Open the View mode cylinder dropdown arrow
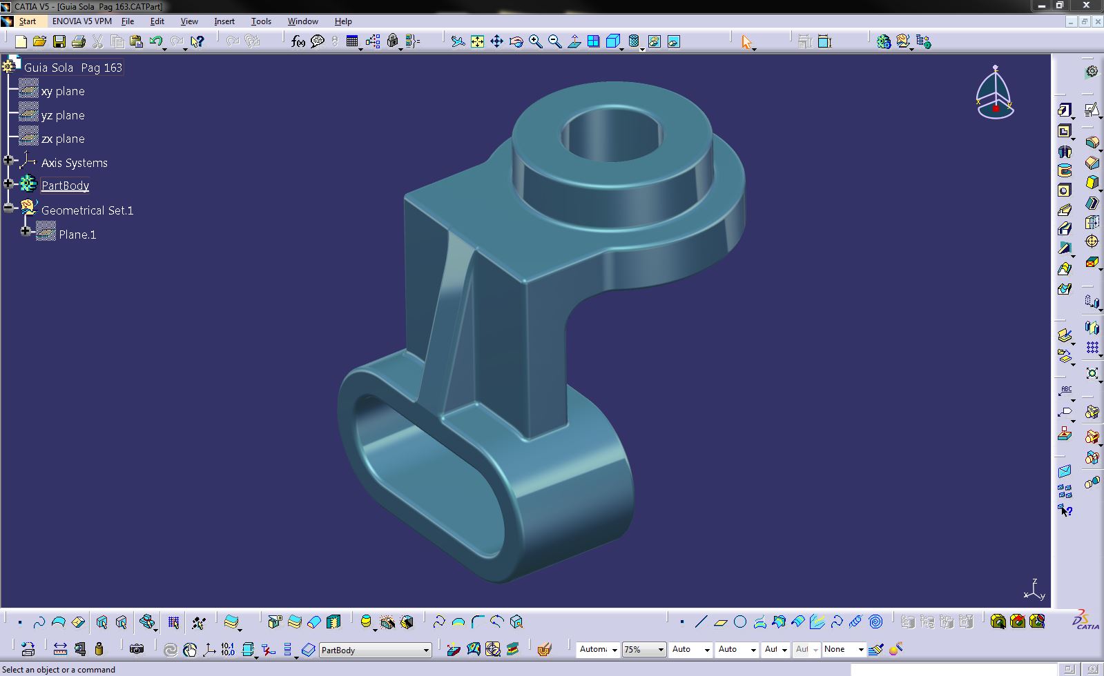 coord(642,49)
